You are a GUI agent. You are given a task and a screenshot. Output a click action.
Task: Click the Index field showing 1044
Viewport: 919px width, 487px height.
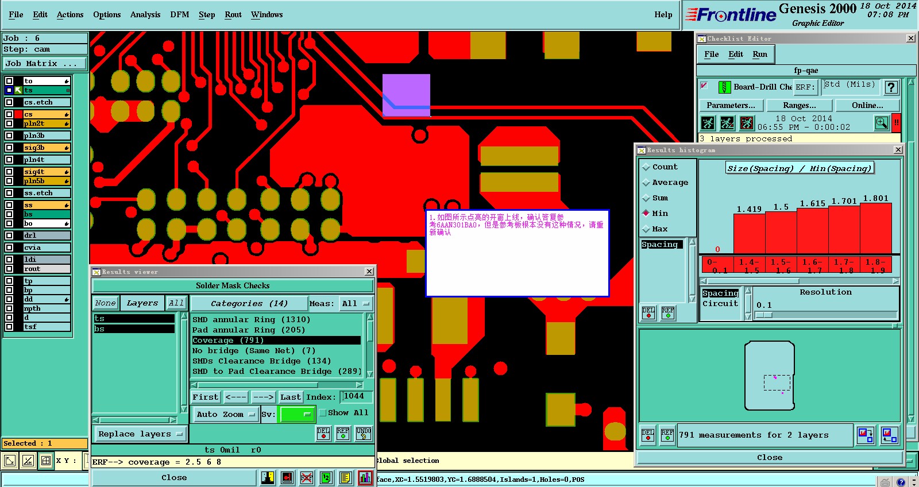pos(356,396)
